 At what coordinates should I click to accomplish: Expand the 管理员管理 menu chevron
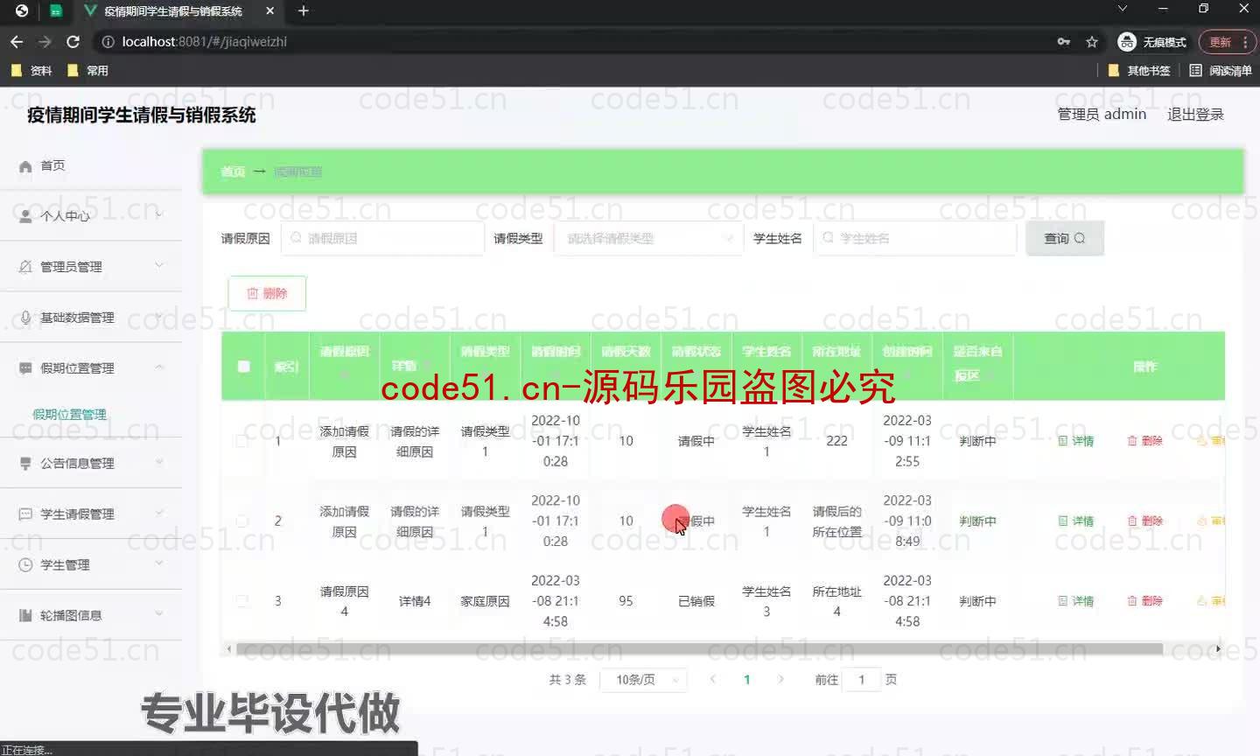click(159, 265)
